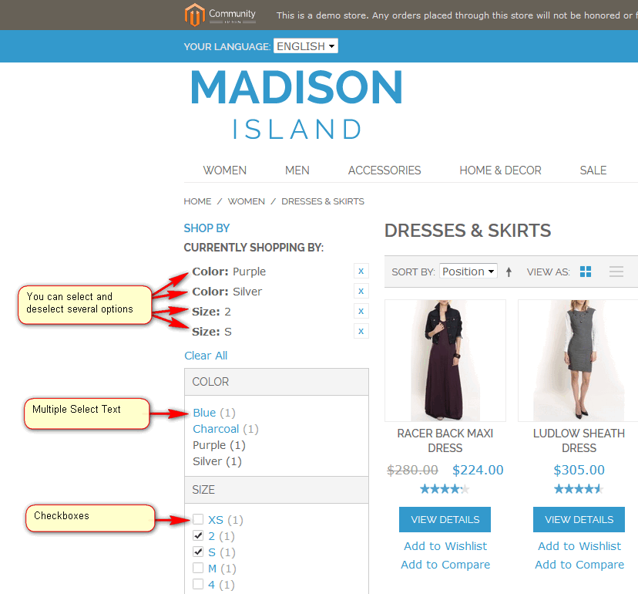Collapse the SIZE filter section

coord(277,490)
